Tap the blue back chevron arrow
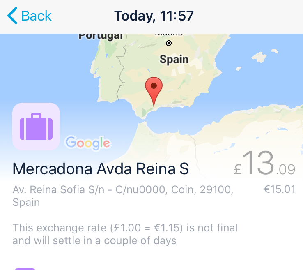The width and height of the screenshot is (303, 270). point(12,16)
